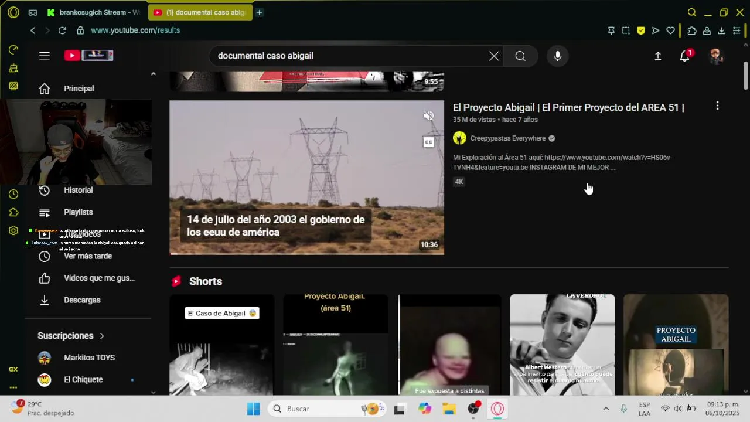Viewport: 750px width, 422px height.
Task: Clear the search query with the X
Action: (x=494, y=56)
